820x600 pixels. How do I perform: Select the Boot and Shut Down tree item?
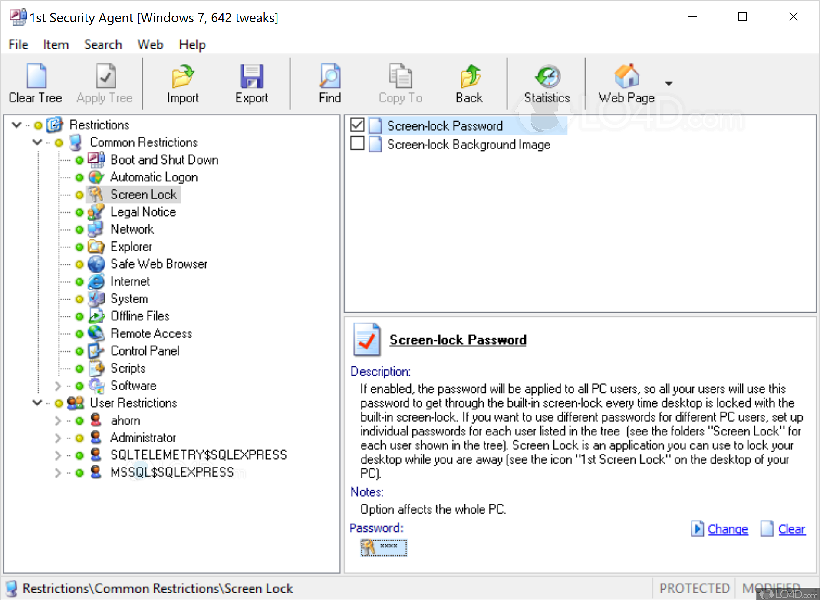(165, 160)
